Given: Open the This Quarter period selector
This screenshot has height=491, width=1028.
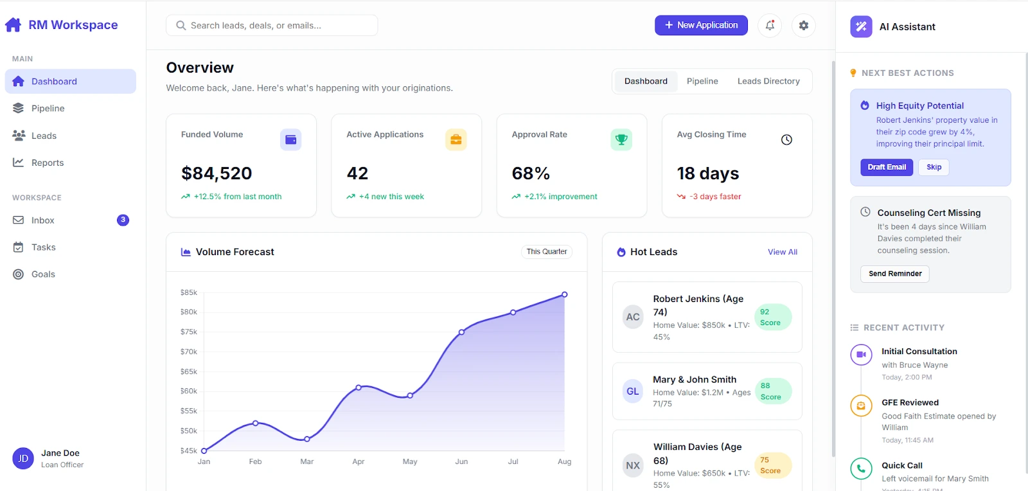Looking at the screenshot, I should [x=546, y=252].
